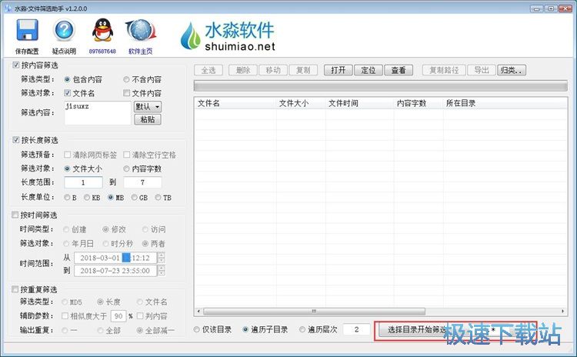Click the app icon in the title bar
This screenshot has width=577, height=357.
coord(8,8)
